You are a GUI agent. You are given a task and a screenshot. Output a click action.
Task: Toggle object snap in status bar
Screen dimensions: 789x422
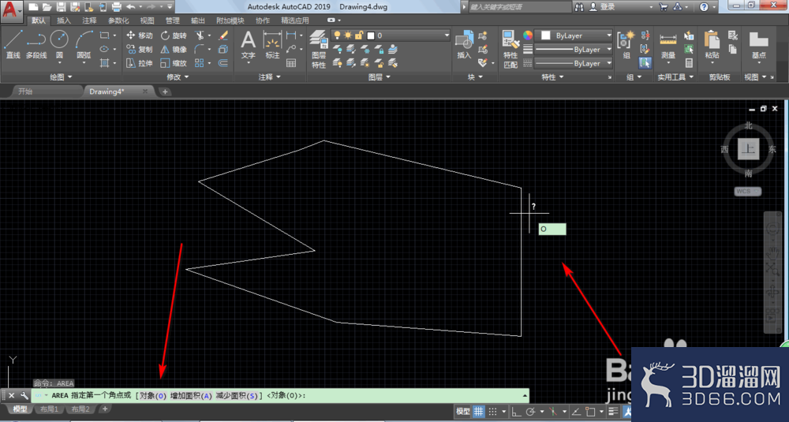tap(590, 412)
